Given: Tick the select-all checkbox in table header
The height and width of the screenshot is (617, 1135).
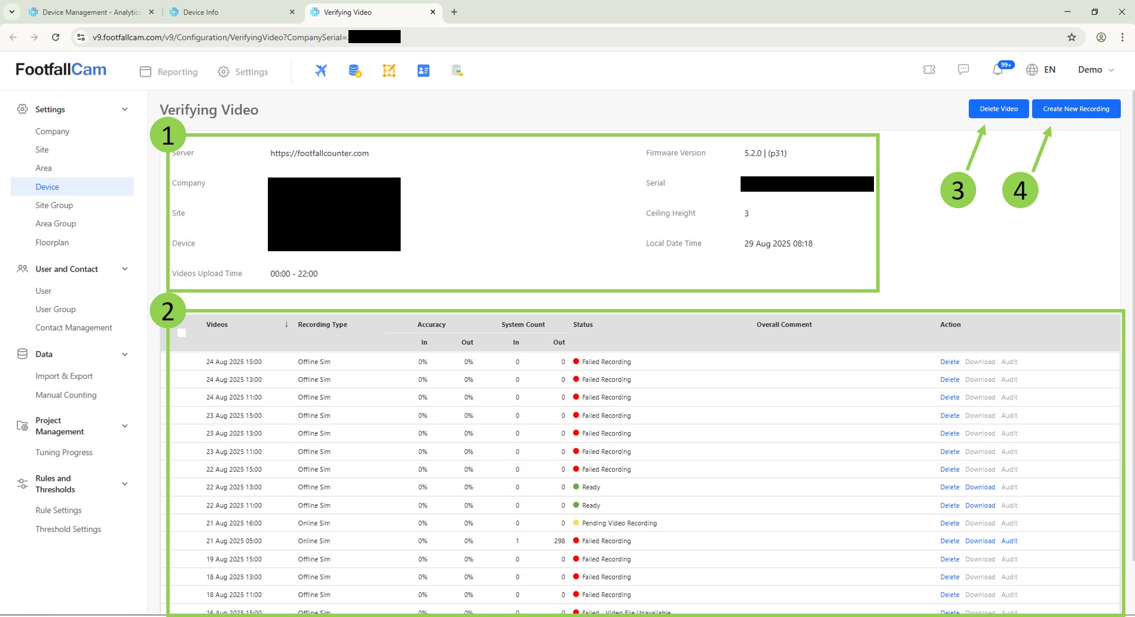Looking at the screenshot, I should [x=182, y=333].
